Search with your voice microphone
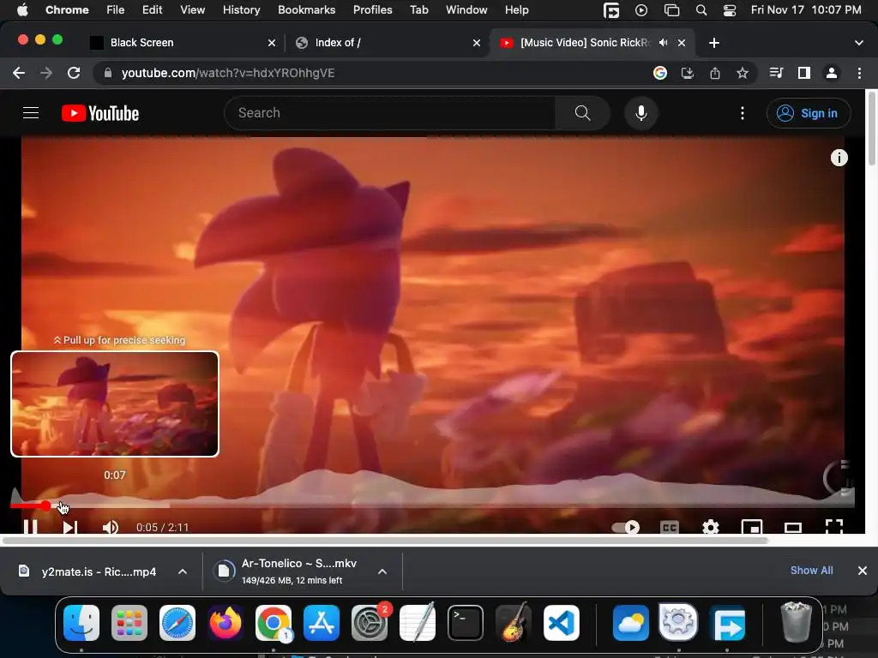The image size is (878, 658). coord(641,113)
